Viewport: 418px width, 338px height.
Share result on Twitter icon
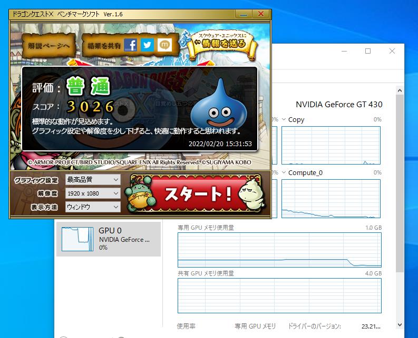pyautogui.click(x=147, y=45)
